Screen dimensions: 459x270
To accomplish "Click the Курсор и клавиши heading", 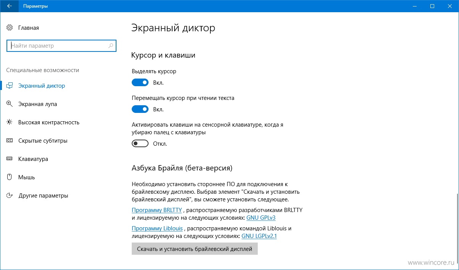I will (163, 55).
